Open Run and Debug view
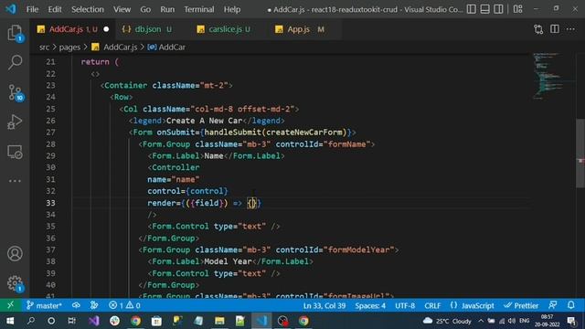Screen dimensions: 585x329 [15, 122]
